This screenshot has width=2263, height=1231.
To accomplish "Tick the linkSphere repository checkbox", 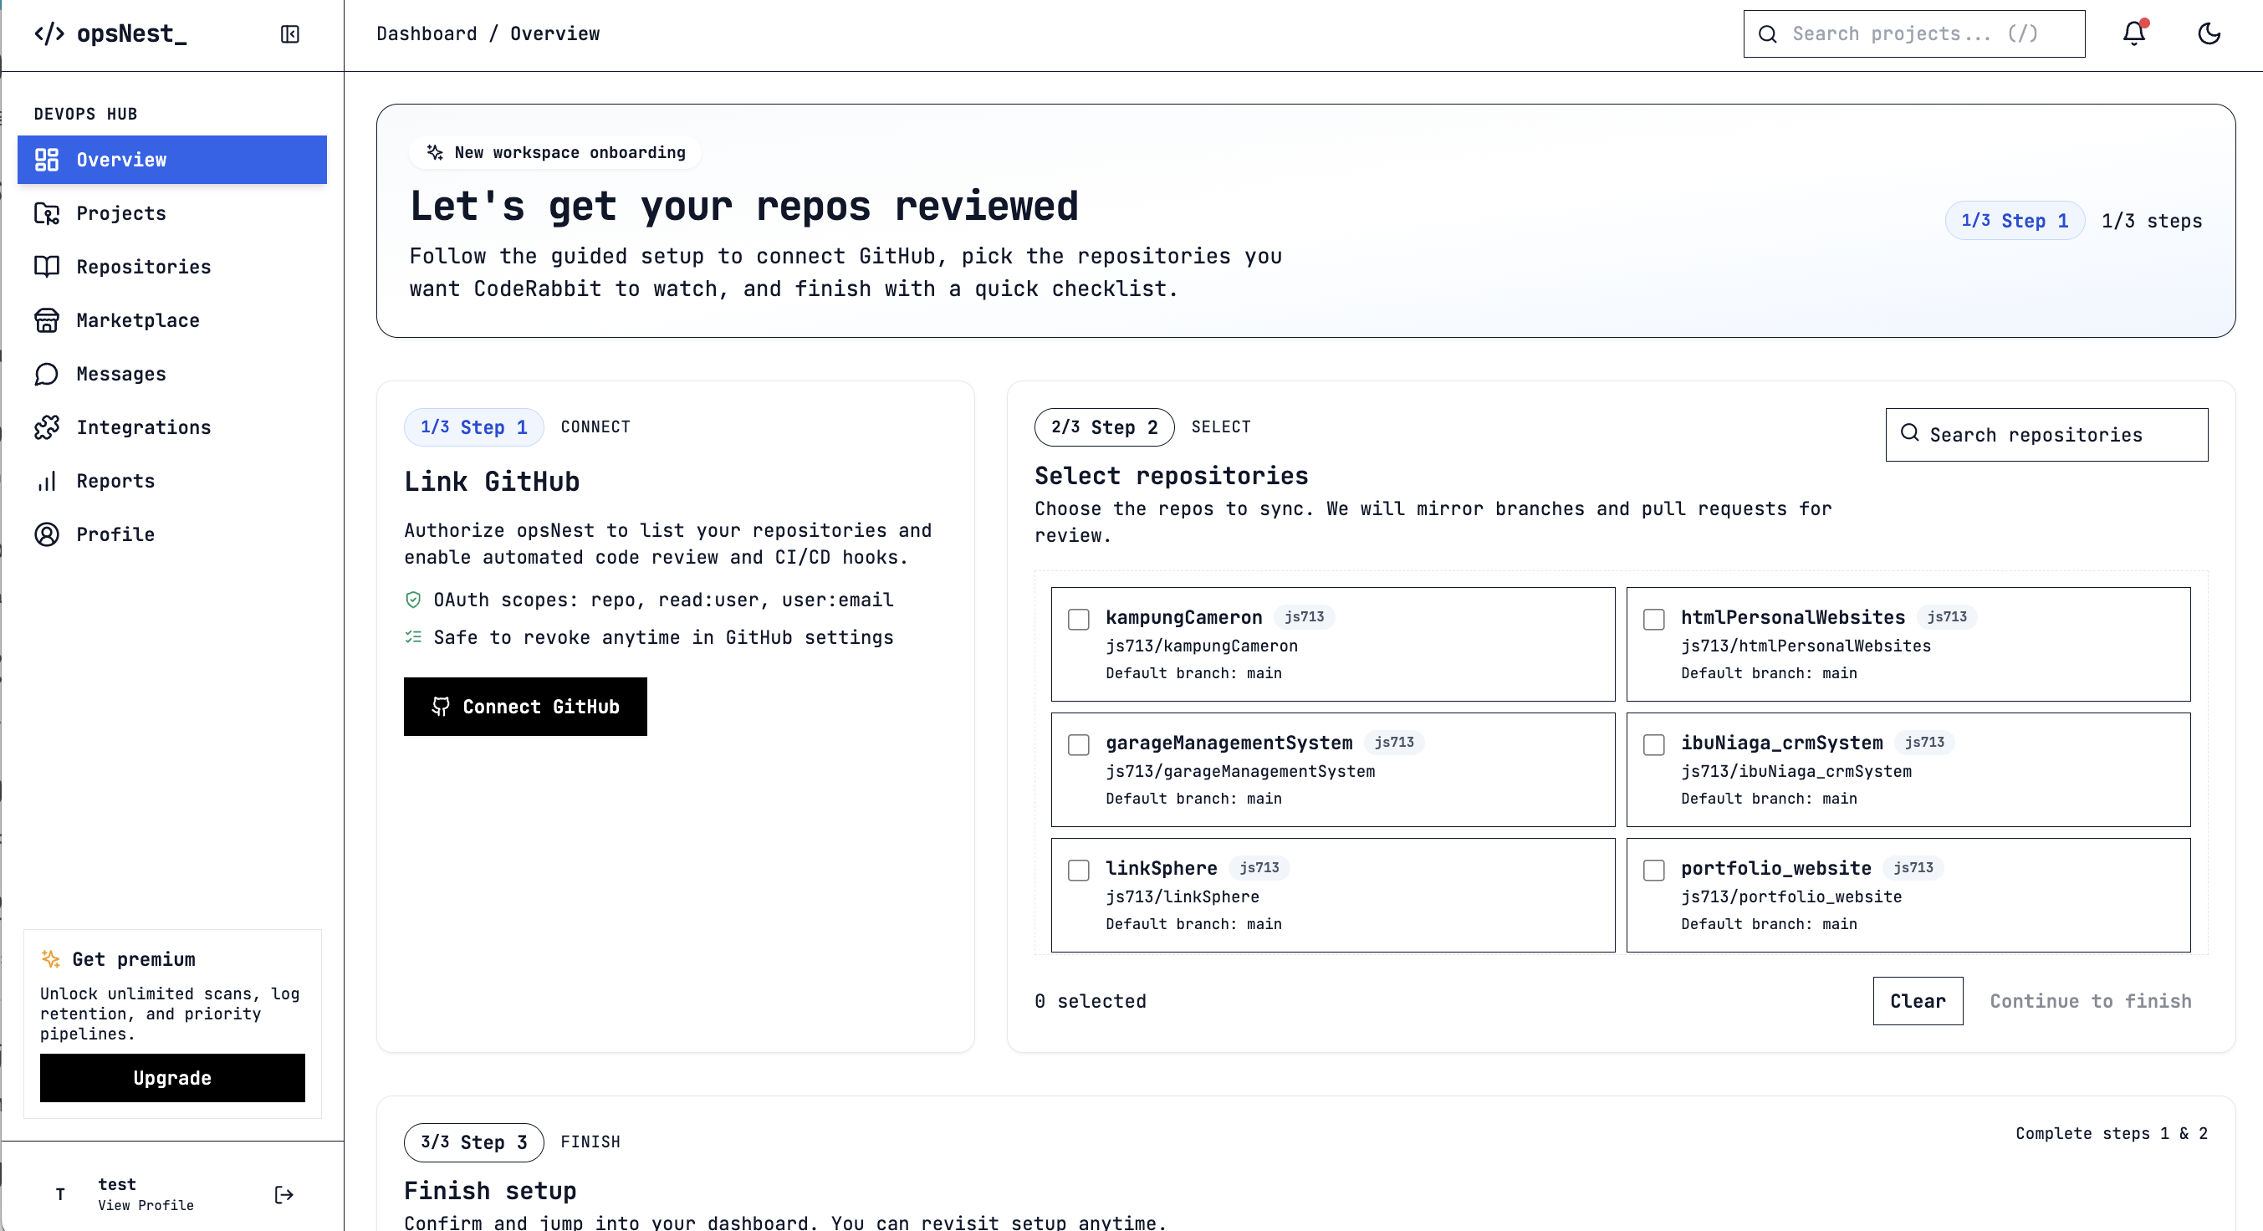I will pyautogui.click(x=1078, y=870).
